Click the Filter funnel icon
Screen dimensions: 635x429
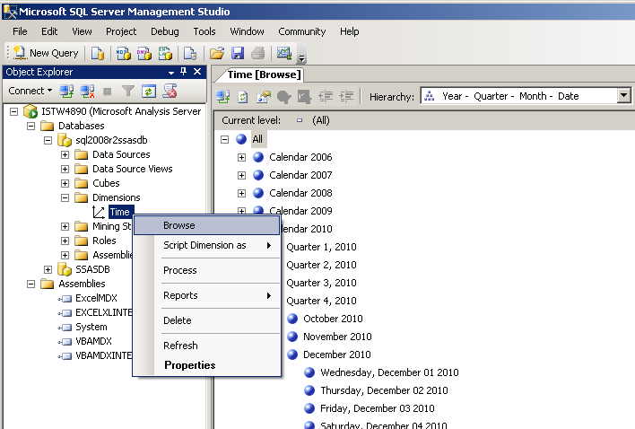click(128, 92)
